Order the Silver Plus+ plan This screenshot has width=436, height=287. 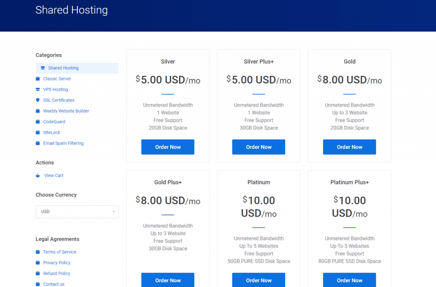(x=258, y=147)
